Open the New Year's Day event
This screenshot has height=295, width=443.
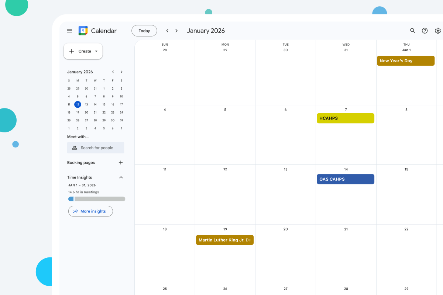pos(405,61)
